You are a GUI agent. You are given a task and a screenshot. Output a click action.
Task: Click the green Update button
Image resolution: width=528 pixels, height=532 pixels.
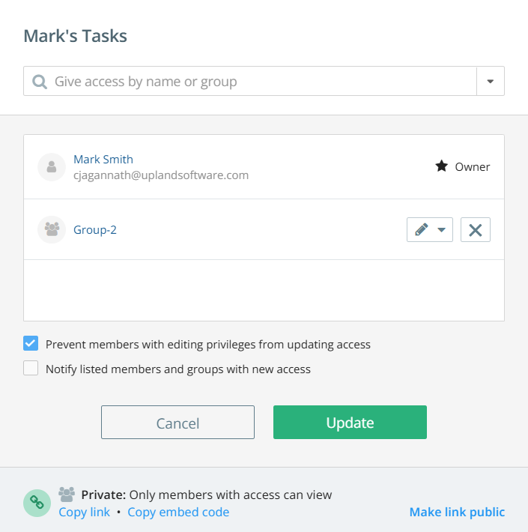coord(350,423)
